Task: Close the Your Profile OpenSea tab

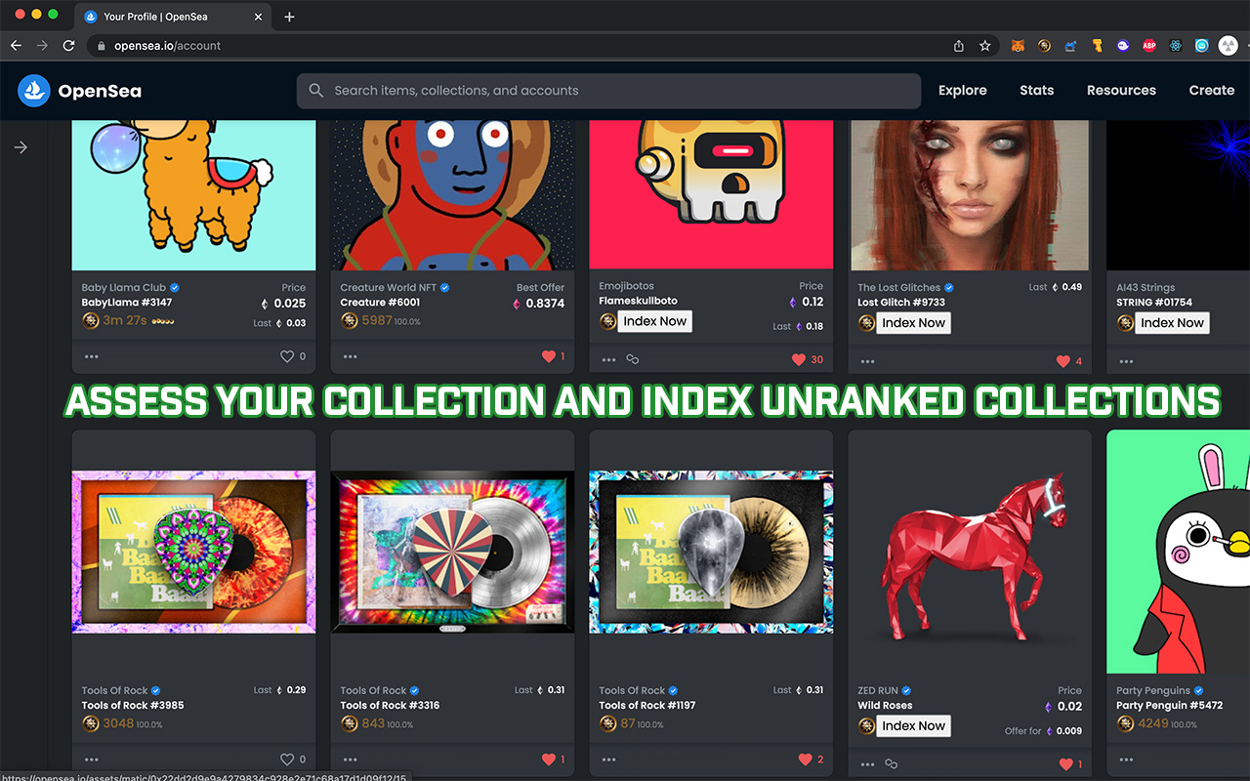Action: 256,17
